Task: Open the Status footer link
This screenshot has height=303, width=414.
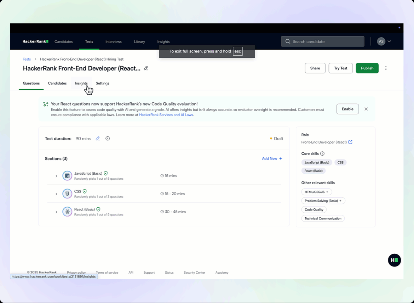Action: pyautogui.click(x=169, y=273)
